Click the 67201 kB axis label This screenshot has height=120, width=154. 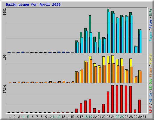(5, 89)
